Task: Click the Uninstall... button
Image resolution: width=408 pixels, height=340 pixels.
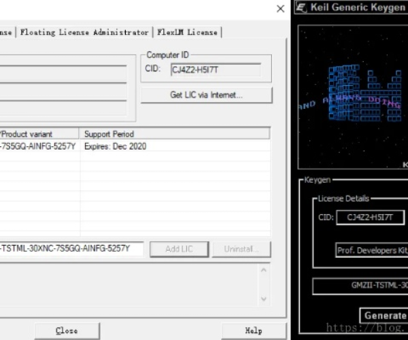Action: 241,249
